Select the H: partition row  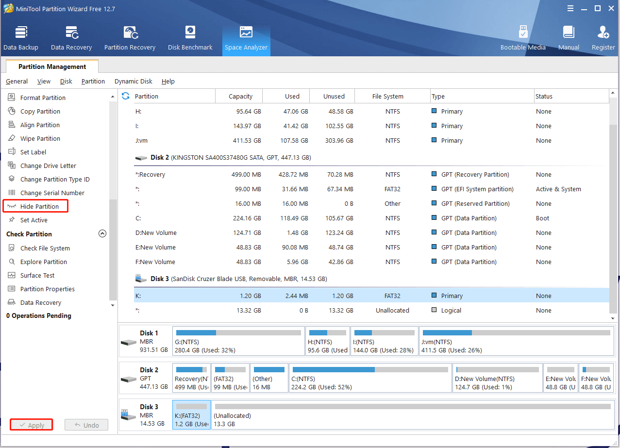pyautogui.click(x=371, y=111)
